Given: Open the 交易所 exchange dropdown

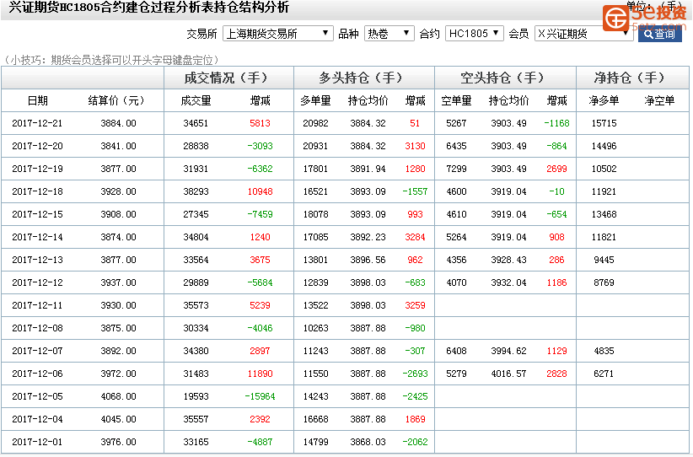Looking at the screenshot, I should (277, 34).
